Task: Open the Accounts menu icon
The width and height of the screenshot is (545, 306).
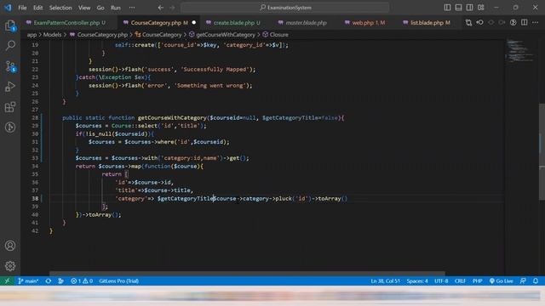Action: 10,246
